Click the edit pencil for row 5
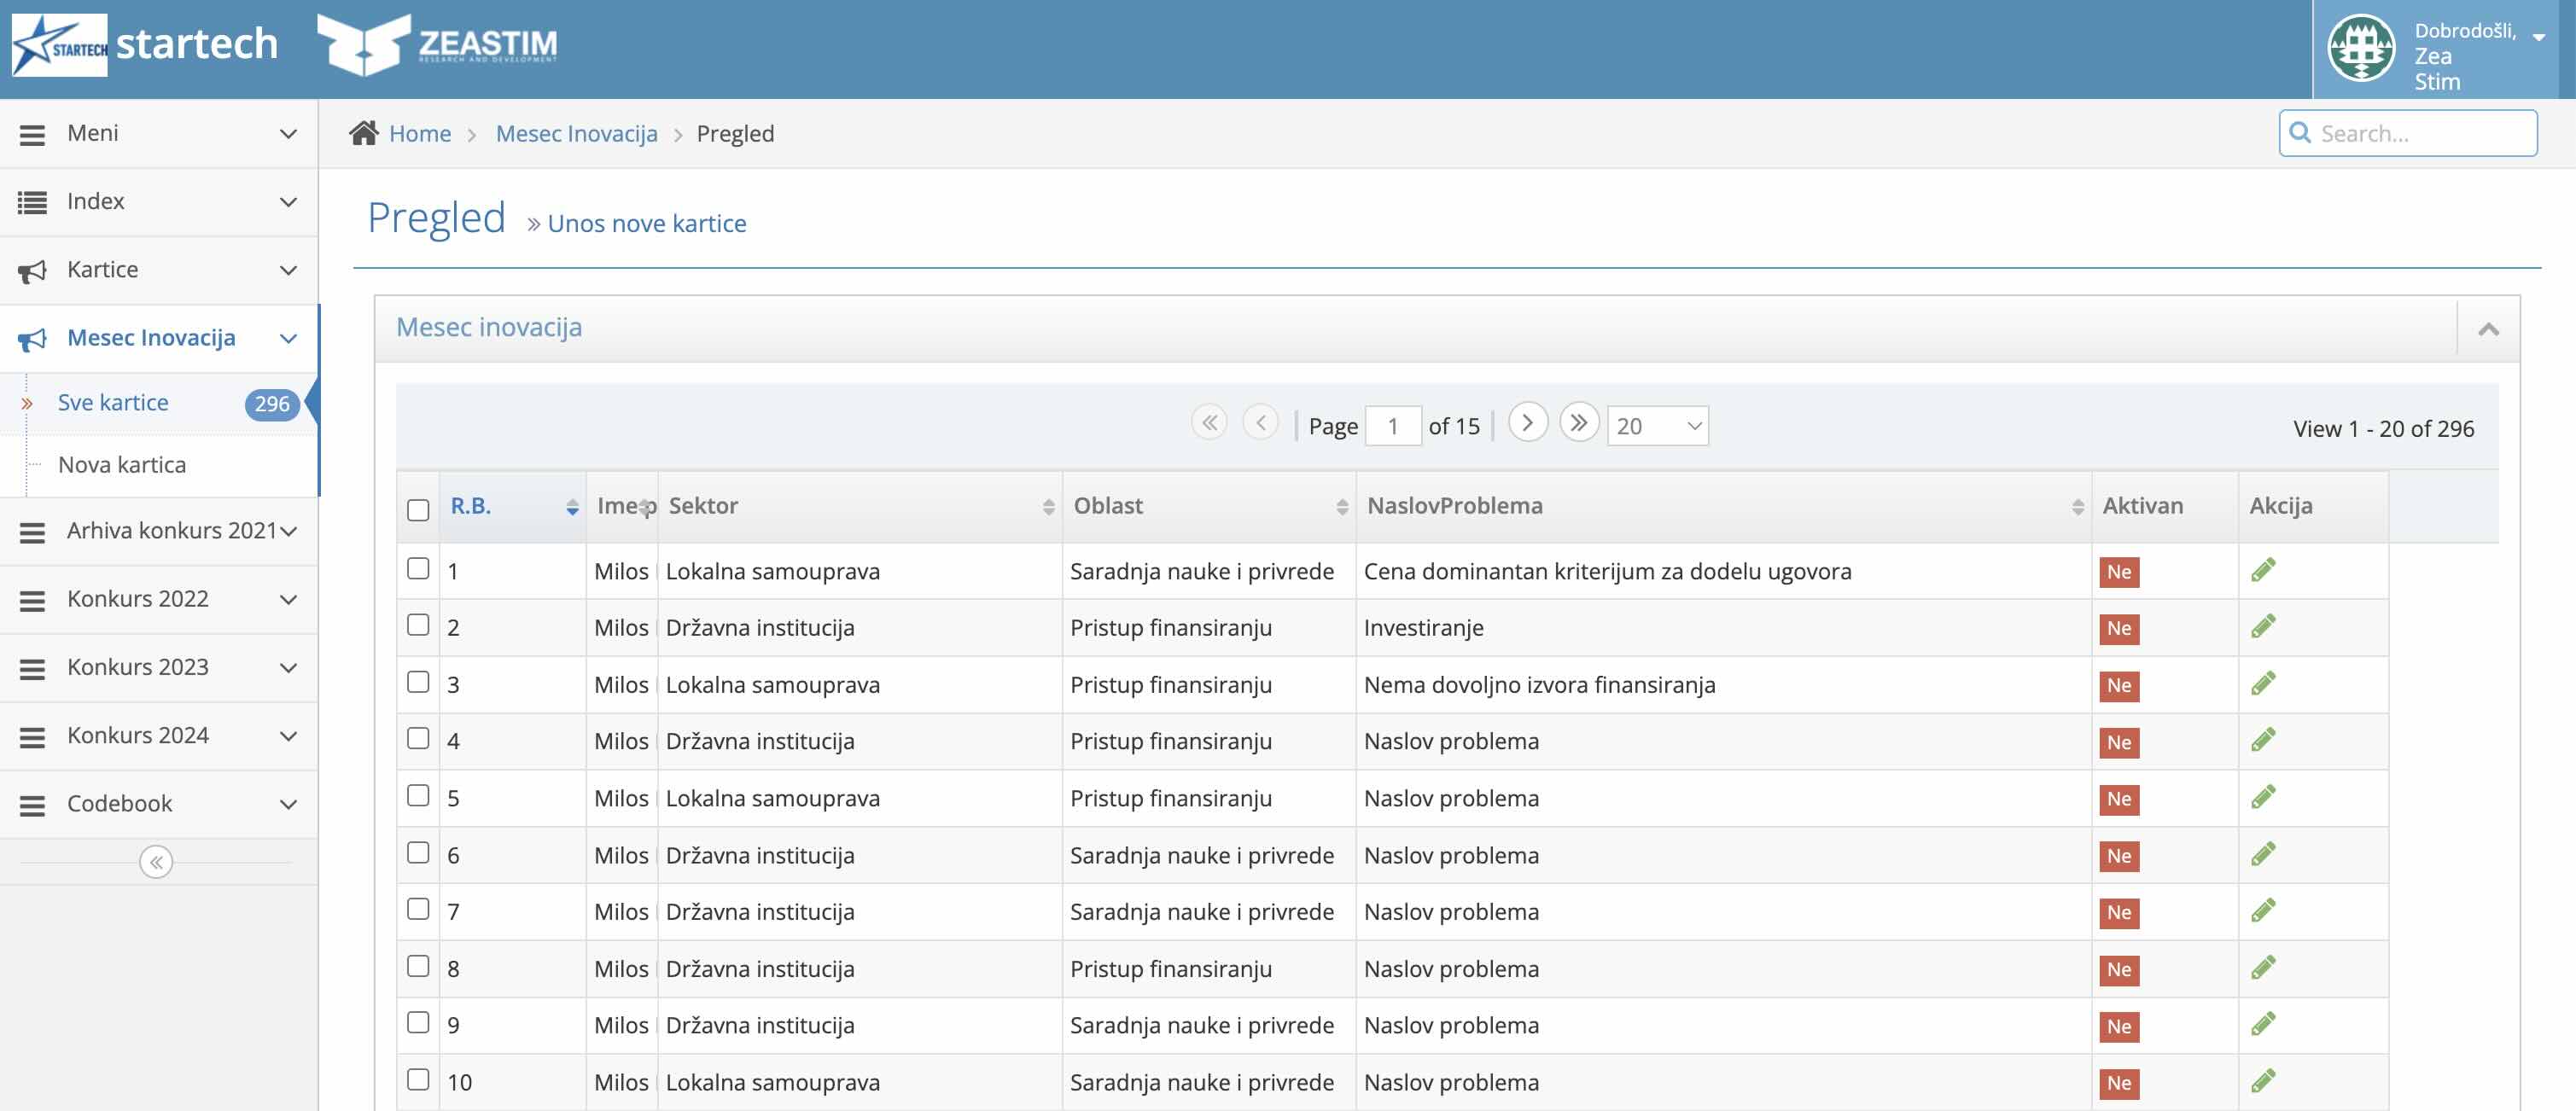The image size is (2576, 1111). pos(2263,797)
